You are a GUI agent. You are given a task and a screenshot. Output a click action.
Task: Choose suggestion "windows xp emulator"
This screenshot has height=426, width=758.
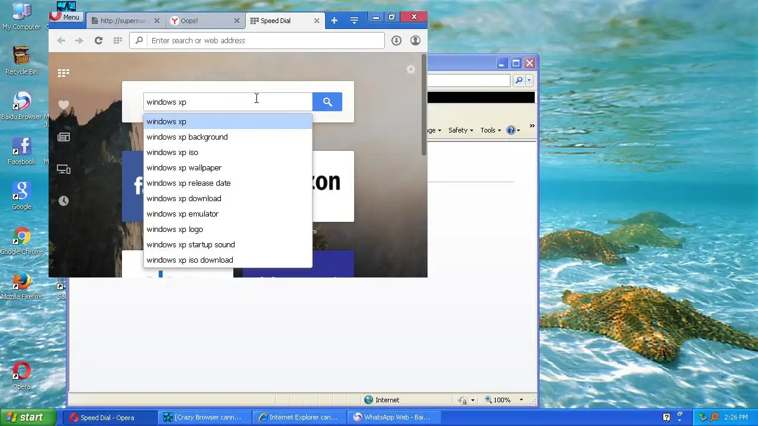coord(227,214)
